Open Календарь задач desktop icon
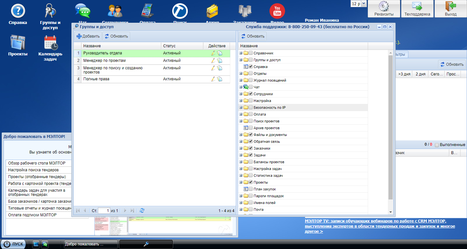Viewport: 467px width, 249px height. coord(50,43)
